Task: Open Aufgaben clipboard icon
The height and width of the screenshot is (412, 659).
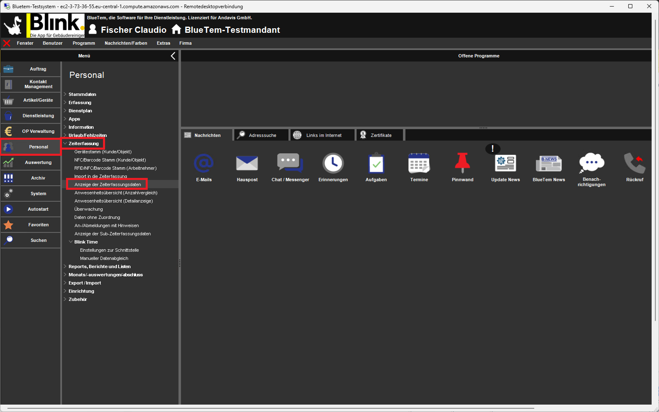Action: tap(376, 164)
